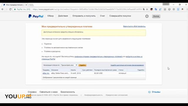Reload the page with refresh icon
The image size is (188, 106).
point(10,9)
